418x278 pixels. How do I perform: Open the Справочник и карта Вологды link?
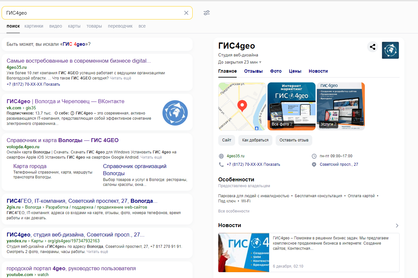point(63,140)
